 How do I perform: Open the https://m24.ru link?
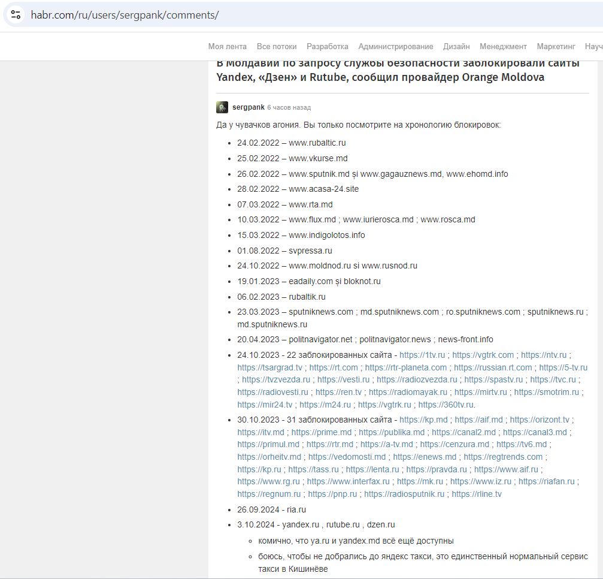pos(325,405)
